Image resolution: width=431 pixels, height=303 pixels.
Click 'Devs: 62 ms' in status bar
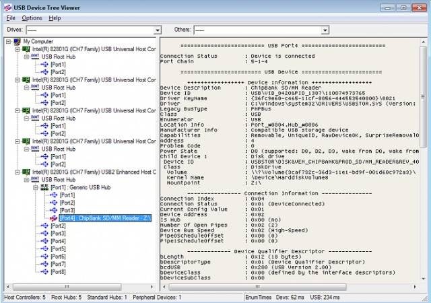tap(290, 298)
